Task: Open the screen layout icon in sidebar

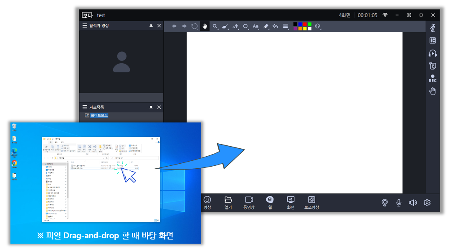Action: pyautogui.click(x=433, y=41)
